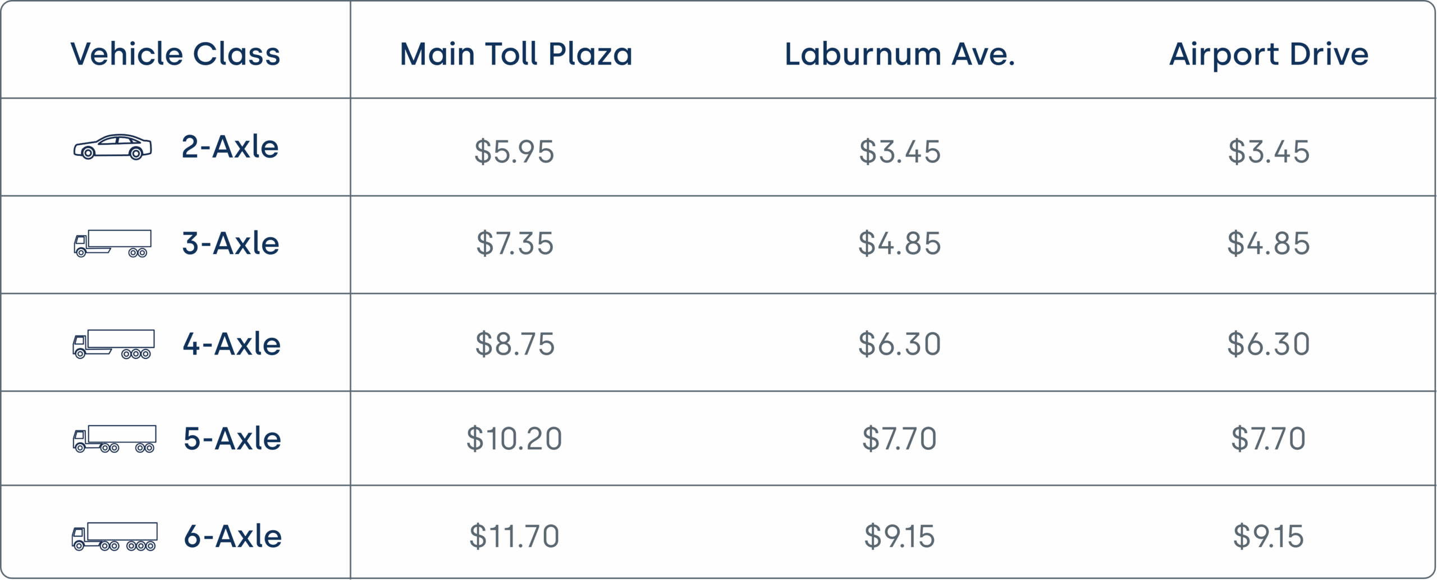
Task: Click the 5-Axle truck icon
Action: pos(115,439)
